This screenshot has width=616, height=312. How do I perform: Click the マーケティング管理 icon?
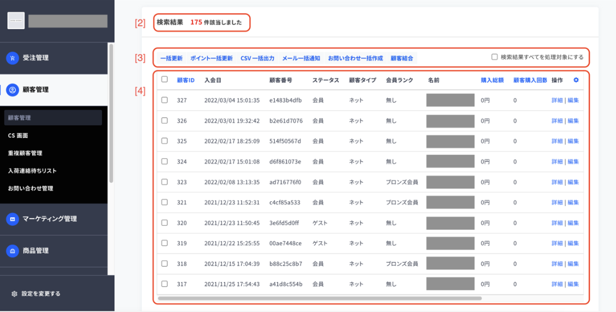click(13, 219)
